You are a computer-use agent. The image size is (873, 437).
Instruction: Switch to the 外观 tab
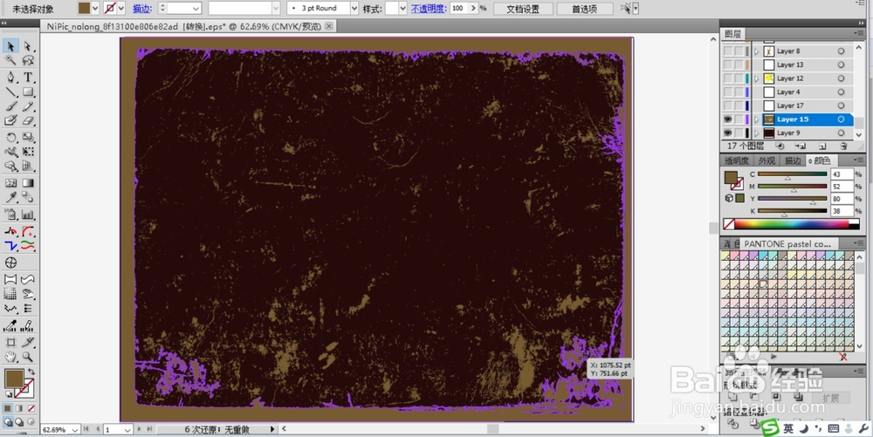click(766, 160)
